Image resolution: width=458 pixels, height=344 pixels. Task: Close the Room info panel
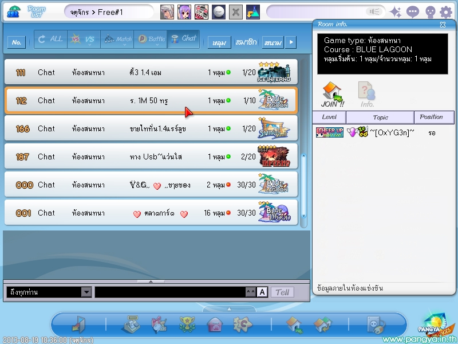443,25
